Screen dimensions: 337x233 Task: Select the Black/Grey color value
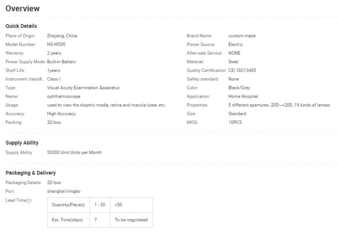click(x=239, y=88)
